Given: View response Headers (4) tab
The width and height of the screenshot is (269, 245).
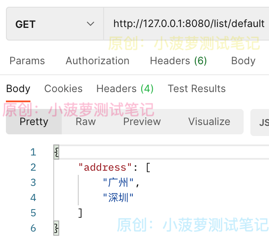Looking at the screenshot, I should [125, 89].
